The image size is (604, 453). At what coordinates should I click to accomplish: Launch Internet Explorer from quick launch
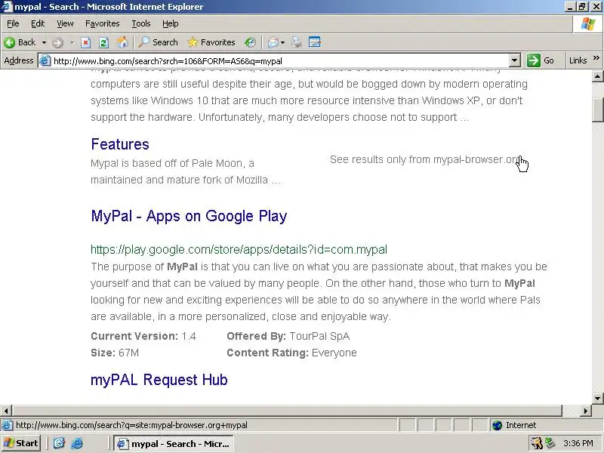coord(77,443)
